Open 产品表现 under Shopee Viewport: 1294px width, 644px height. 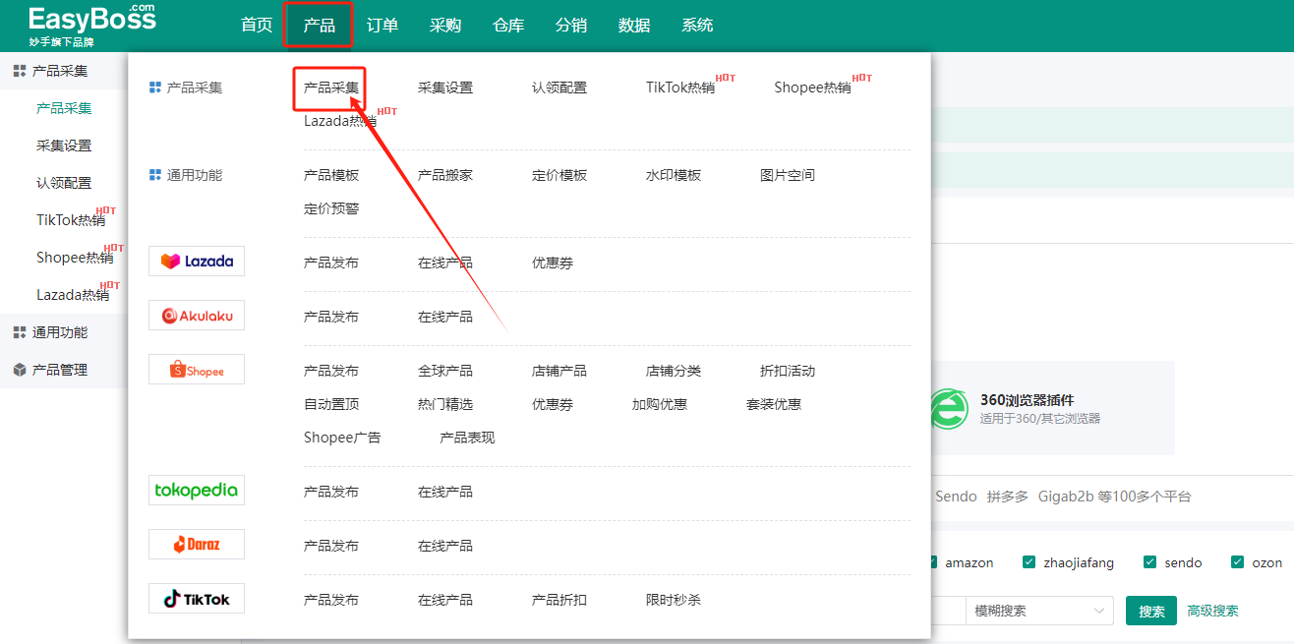[x=467, y=438]
